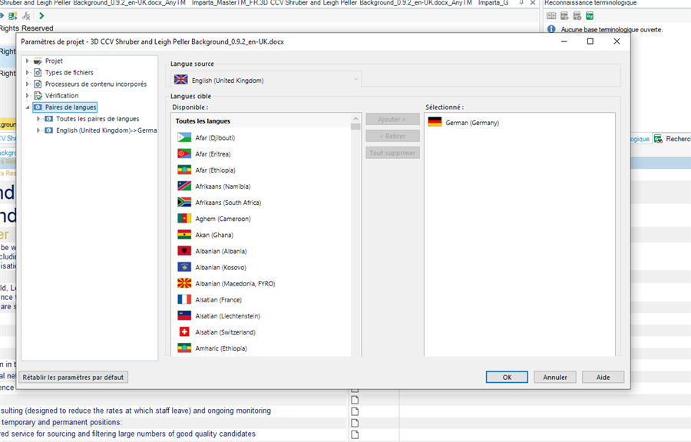
Task: Click the United Kingdom flag in Langue source
Action: coord(180,80)
